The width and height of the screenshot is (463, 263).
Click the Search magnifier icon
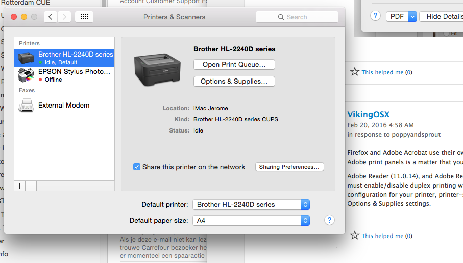coord(281,17)
